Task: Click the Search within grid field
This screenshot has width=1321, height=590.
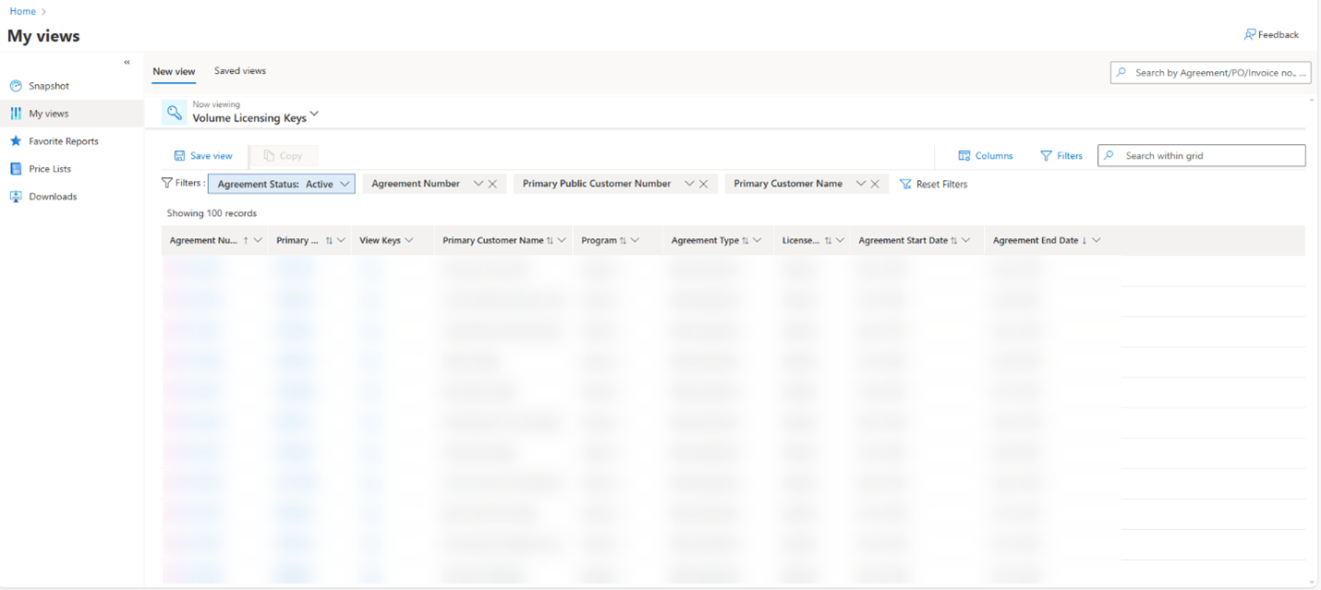Action: (1201, 156)
